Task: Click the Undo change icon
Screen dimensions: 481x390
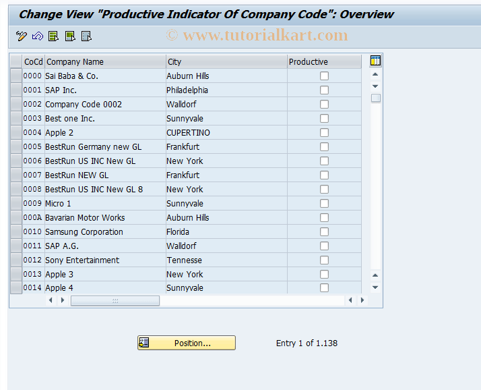Action: click(x=38, y=36)
